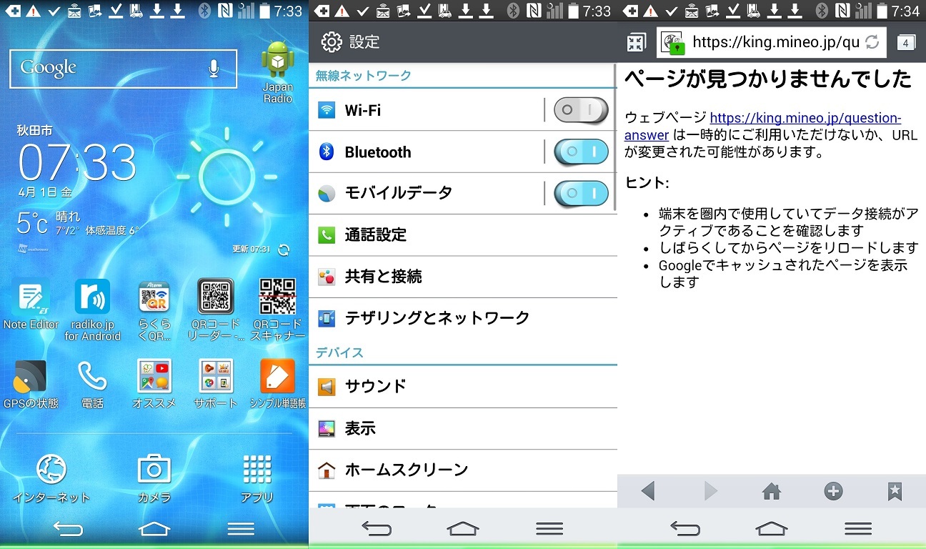
Task: Launch QRコードリーダー app
Action: [216, 310]
